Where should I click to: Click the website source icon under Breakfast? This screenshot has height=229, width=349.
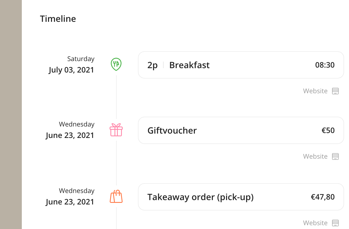click(x=335, y=91)
